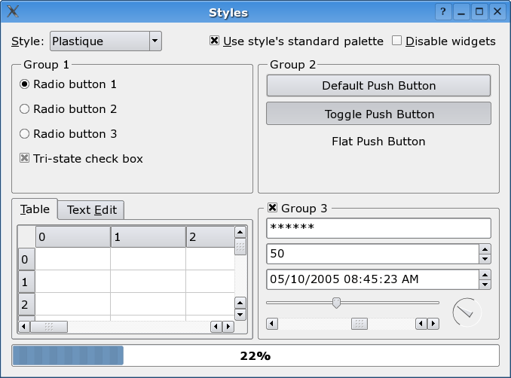Switch to the Text Edit tab
The height and width of the screenshot is (378, 511).
pos(92,210)
